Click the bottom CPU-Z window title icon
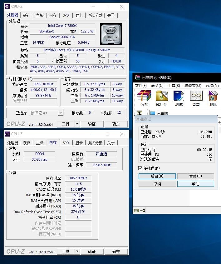Screen dimensions: 221x264 (7, 134)
